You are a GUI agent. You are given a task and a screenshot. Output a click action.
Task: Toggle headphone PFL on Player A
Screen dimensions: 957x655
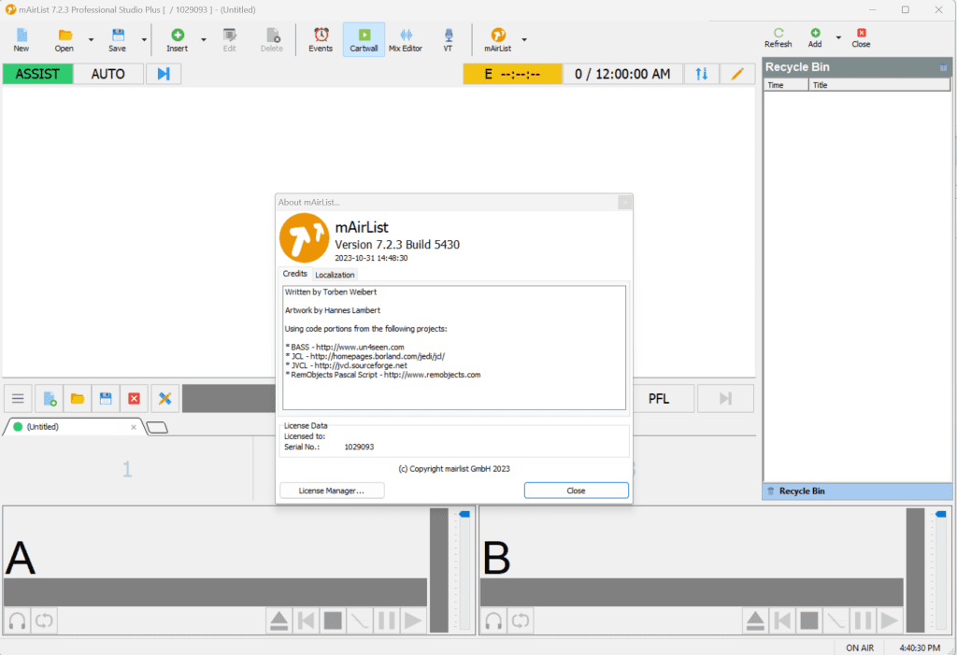17,619
